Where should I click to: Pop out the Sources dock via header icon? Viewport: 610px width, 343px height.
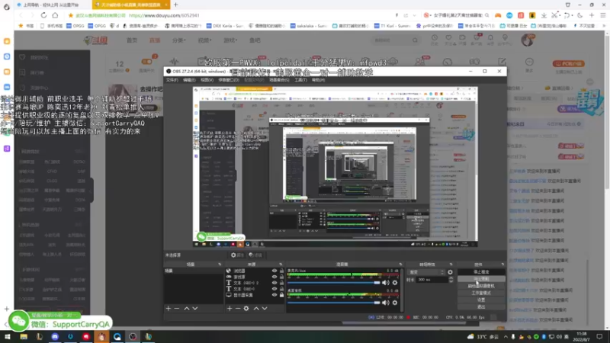(x=281, y=264)
